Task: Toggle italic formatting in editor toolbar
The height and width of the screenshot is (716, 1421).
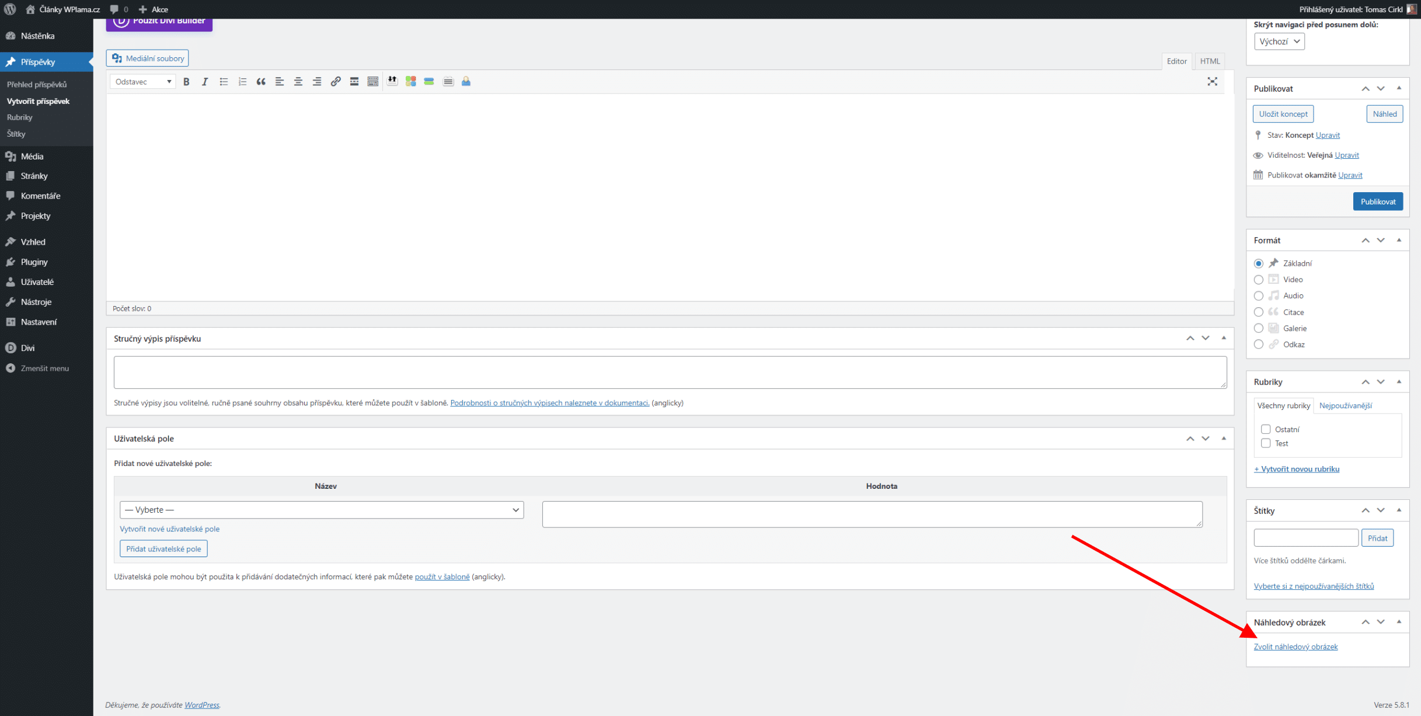Action: click(x=205, y=82)
